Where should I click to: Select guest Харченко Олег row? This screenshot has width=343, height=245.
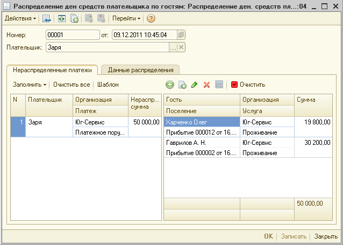(x=202, y=122)
